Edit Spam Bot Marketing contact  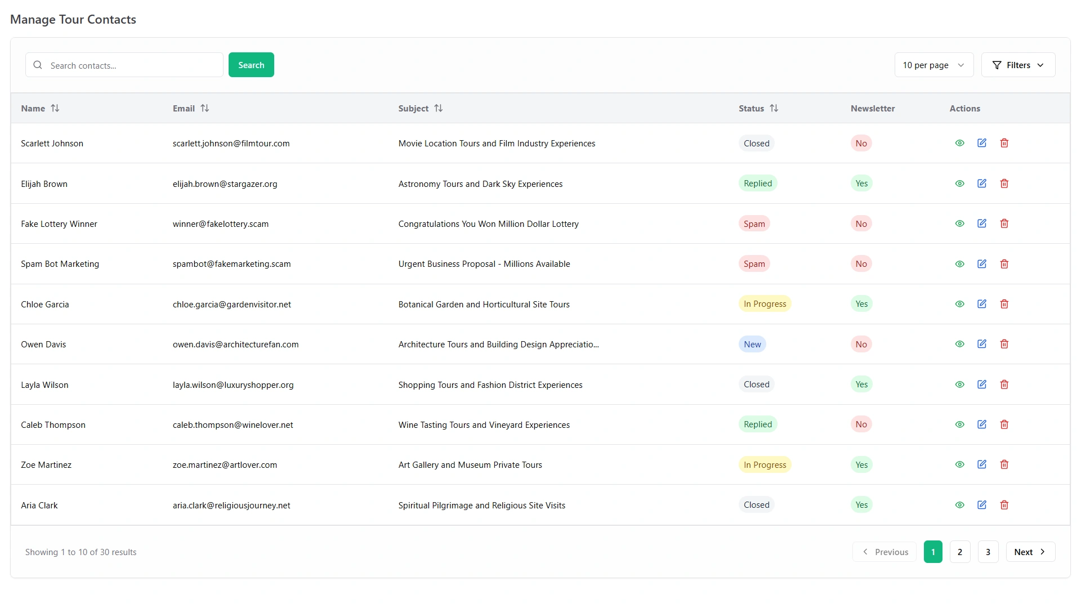pos(982,264)
